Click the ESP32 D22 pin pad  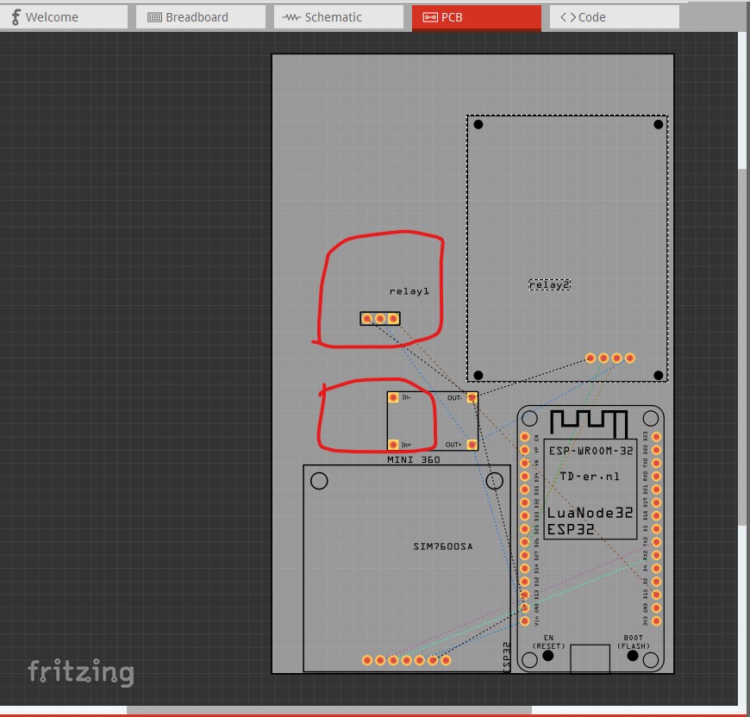point(656,450)
